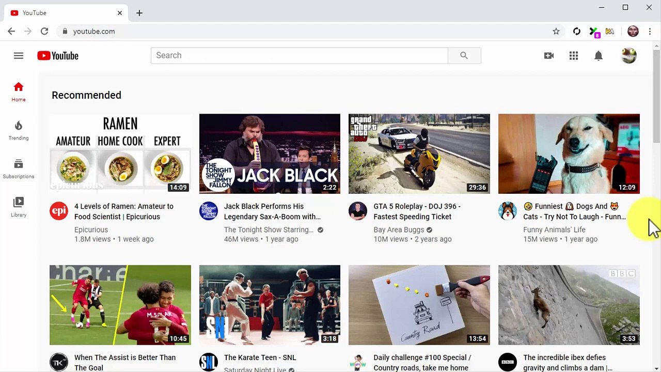This screenshot has width=661, height=372.
Task: Click the search magnifier button
Action: (x=464, y=55)
